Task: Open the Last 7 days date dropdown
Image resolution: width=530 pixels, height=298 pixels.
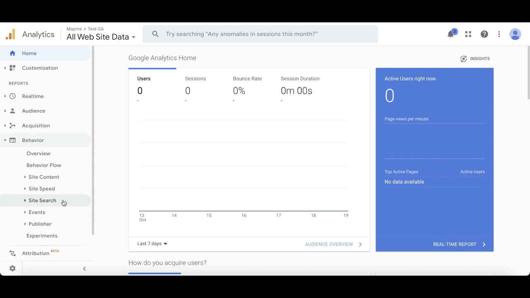Action: (x=152, y=244)
